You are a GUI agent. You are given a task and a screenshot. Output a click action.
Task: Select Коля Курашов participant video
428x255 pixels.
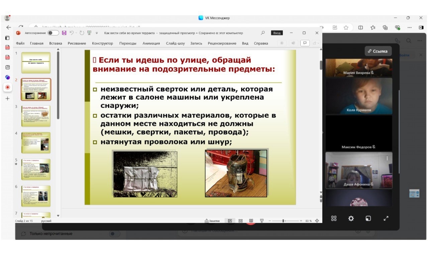tap(359, 96)
